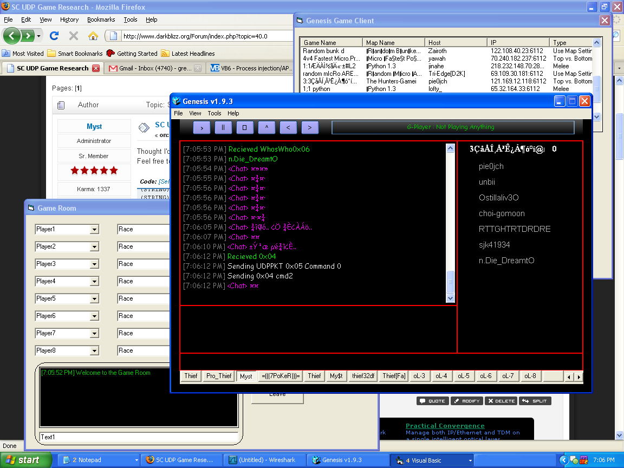Click the Text1 input field
624x468 pixels.
tap(139, 437)
